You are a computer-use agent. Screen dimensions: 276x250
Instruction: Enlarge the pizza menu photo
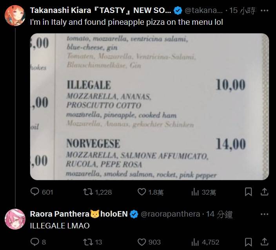tap(149, 106)
